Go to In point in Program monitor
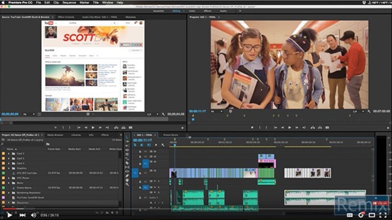This screenshot has width=392, height=220. [x=275, y=128]
